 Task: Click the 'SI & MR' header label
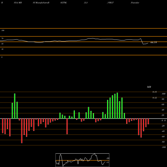[x=18, y=3]
